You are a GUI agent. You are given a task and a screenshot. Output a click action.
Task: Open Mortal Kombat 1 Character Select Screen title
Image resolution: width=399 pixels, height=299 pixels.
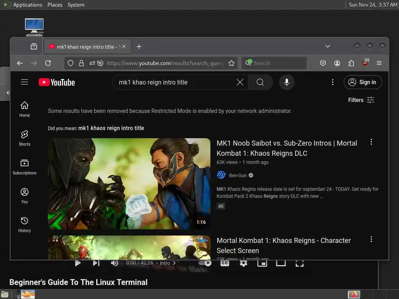click(284, 246)
